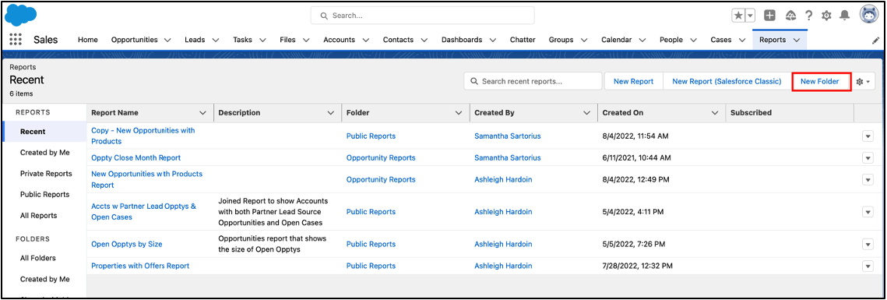Screen dimensions: 887x300
Task: Open the Accounts tab
Action: point(339,40)
